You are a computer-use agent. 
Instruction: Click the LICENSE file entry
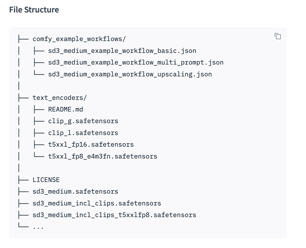point(46,179)
